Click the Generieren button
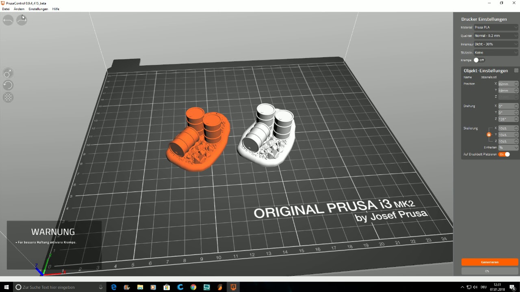 (490, 262)
